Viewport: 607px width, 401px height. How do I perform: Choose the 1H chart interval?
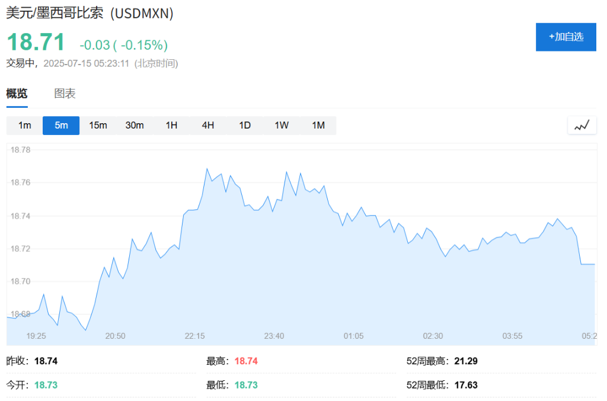[171, 126]
